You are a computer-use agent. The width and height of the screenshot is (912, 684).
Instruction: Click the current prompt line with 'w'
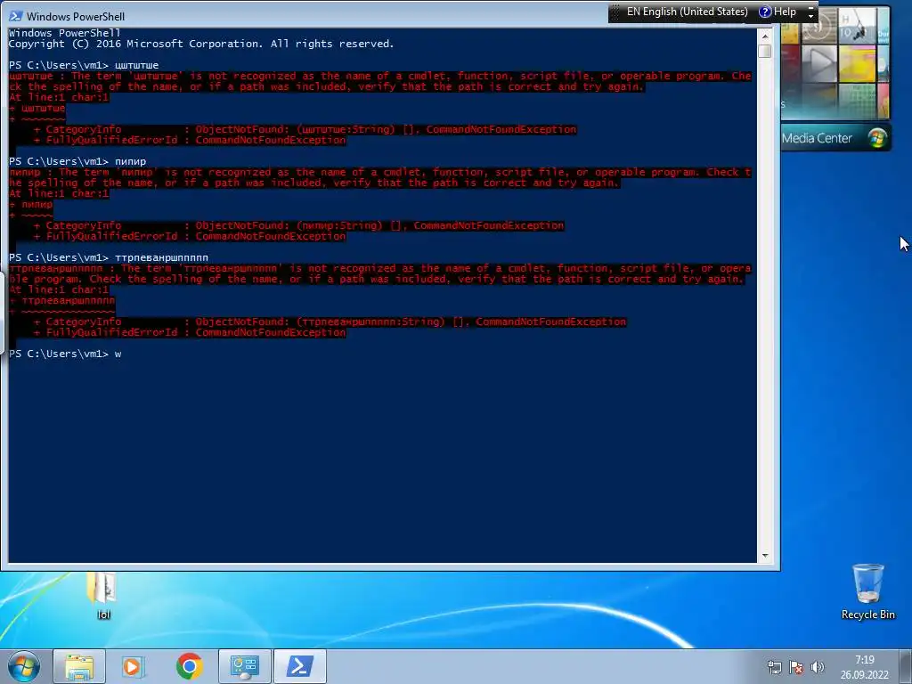point(65,354)
